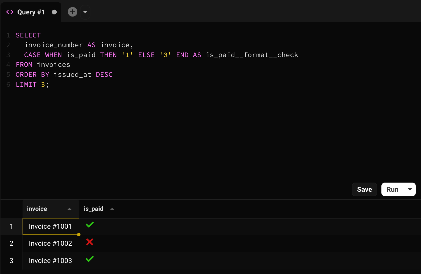
Task: Click the code brackets icon on Query #1 tab
Action: (10, 12)
